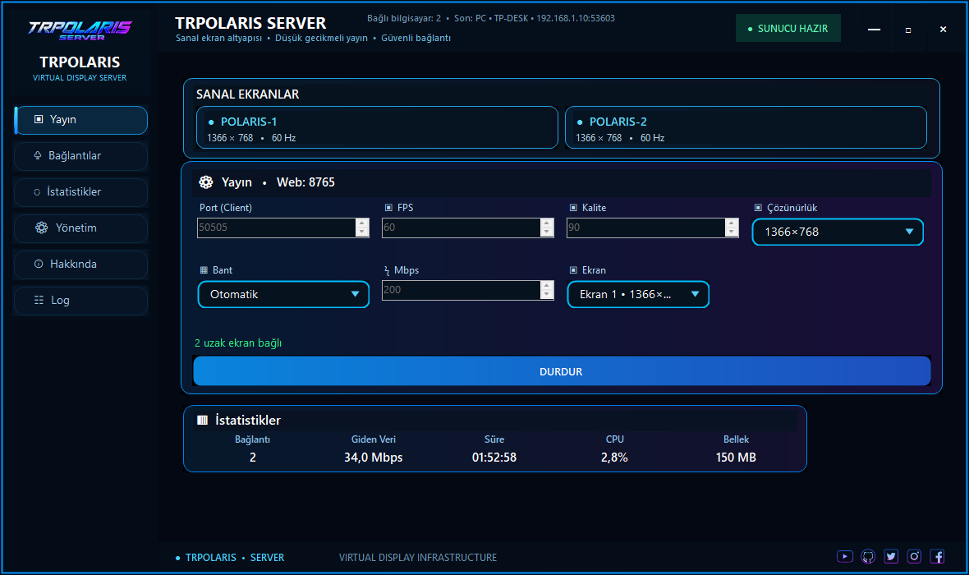The image size is (969, 575).
Task: Click the square icon next to Ekran label
Action: coord(573,270)
